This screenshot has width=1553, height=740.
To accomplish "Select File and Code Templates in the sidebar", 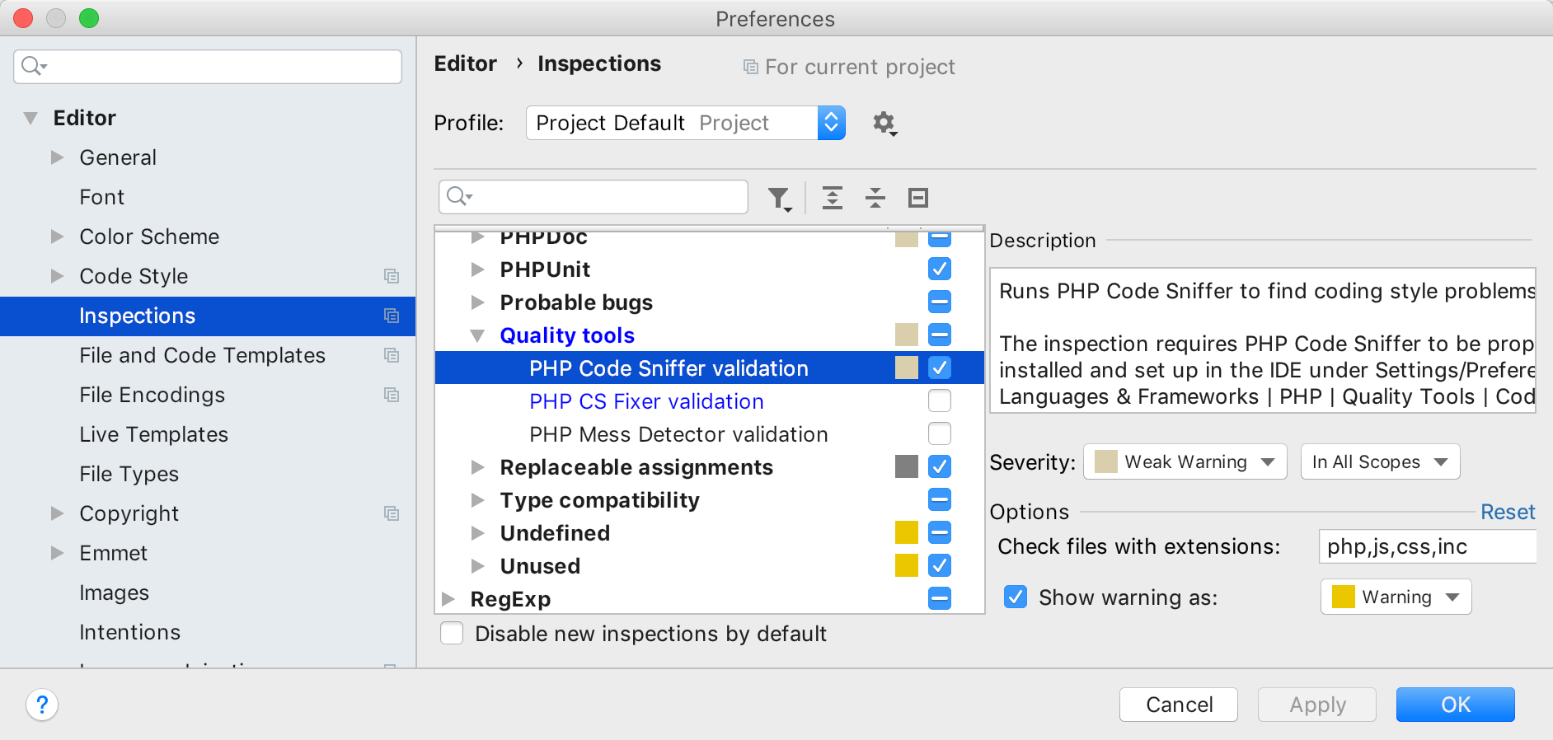I will (x=202, y=355).
